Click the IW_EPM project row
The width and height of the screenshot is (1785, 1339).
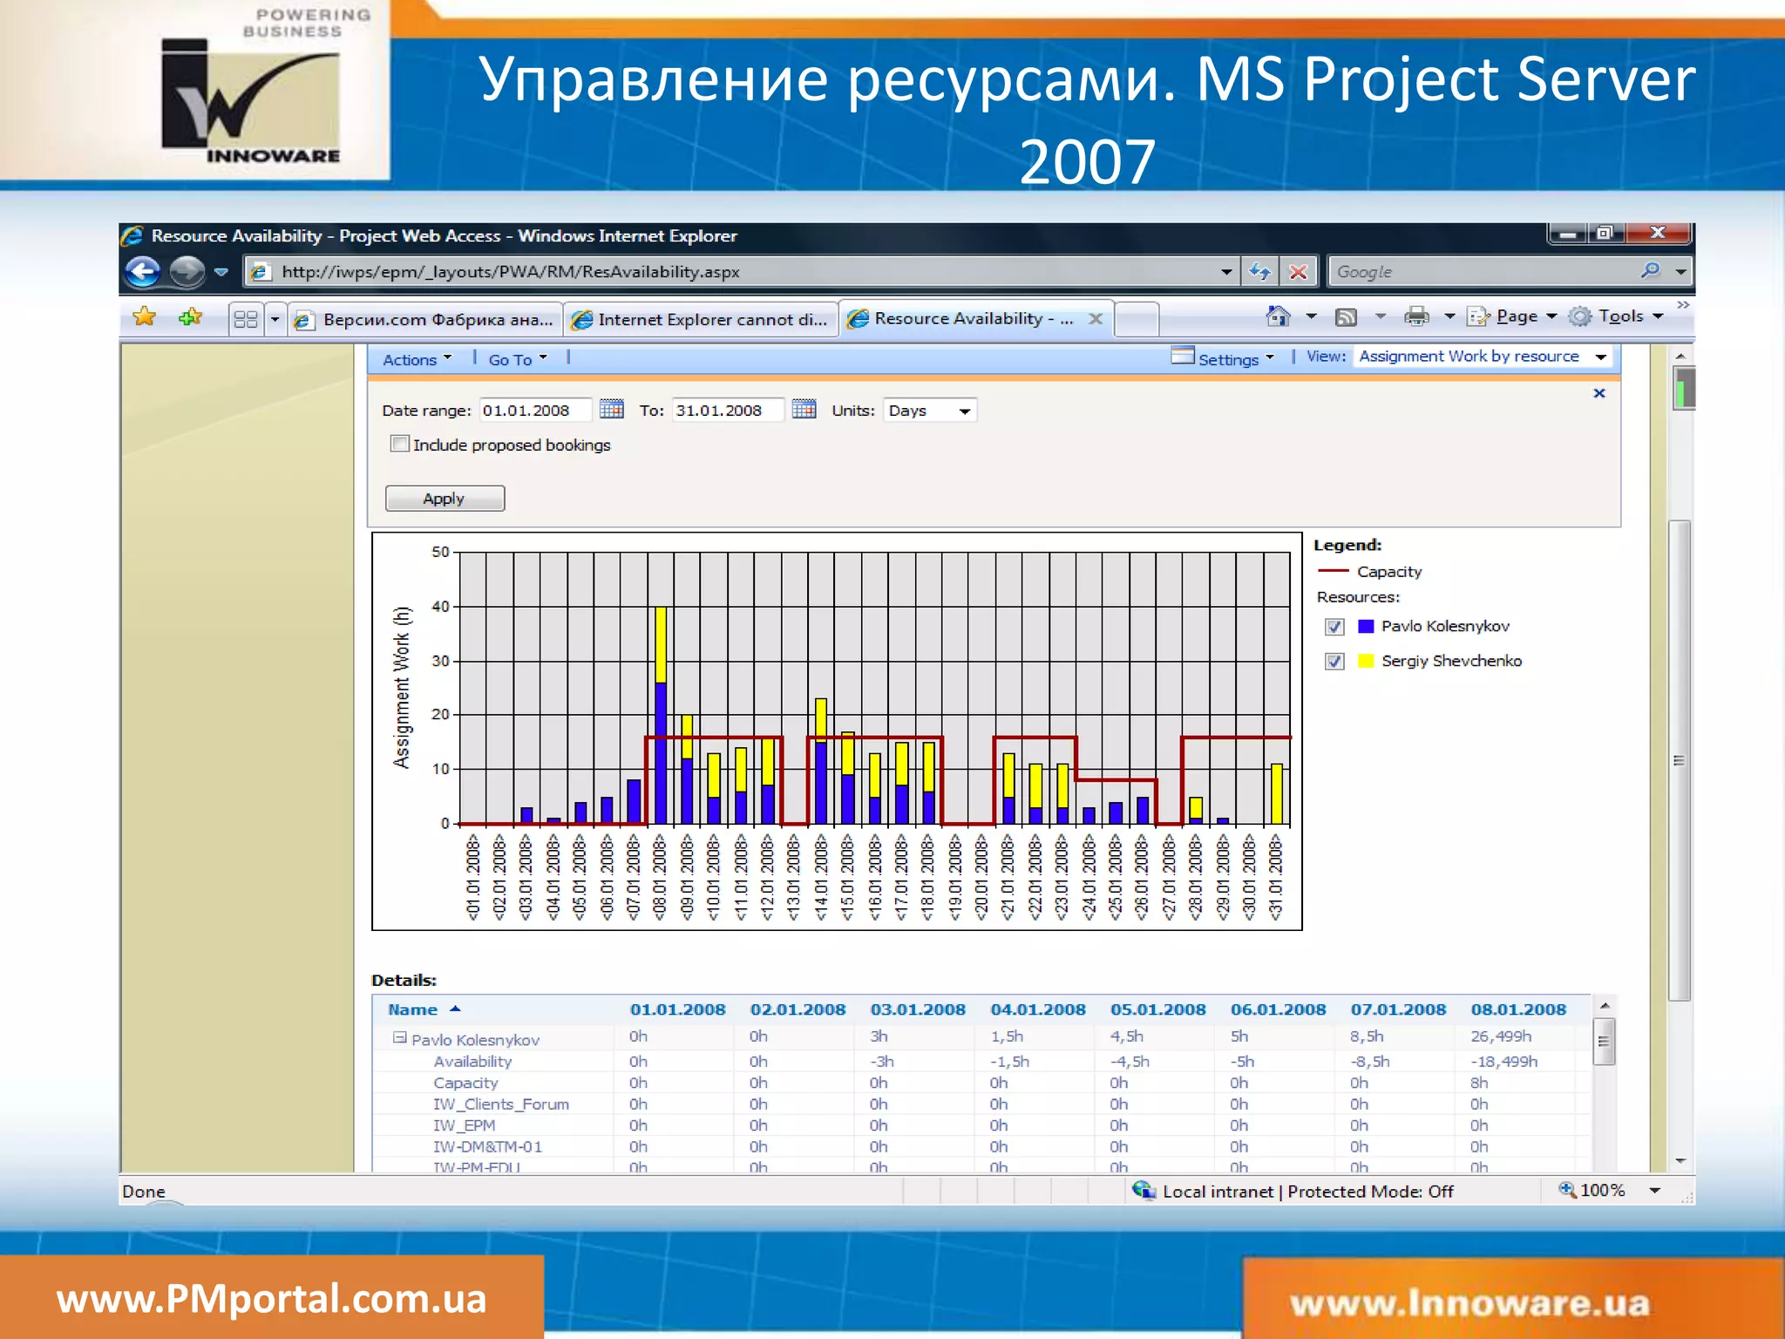click(465, 1125)
